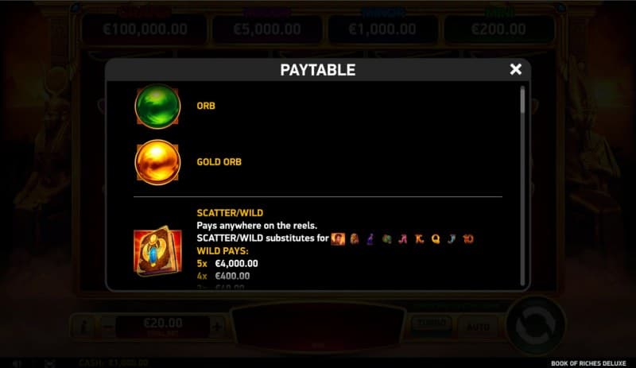Screen dimensions: 636x368
Task: Click the spin button
Action: (535, 325)
